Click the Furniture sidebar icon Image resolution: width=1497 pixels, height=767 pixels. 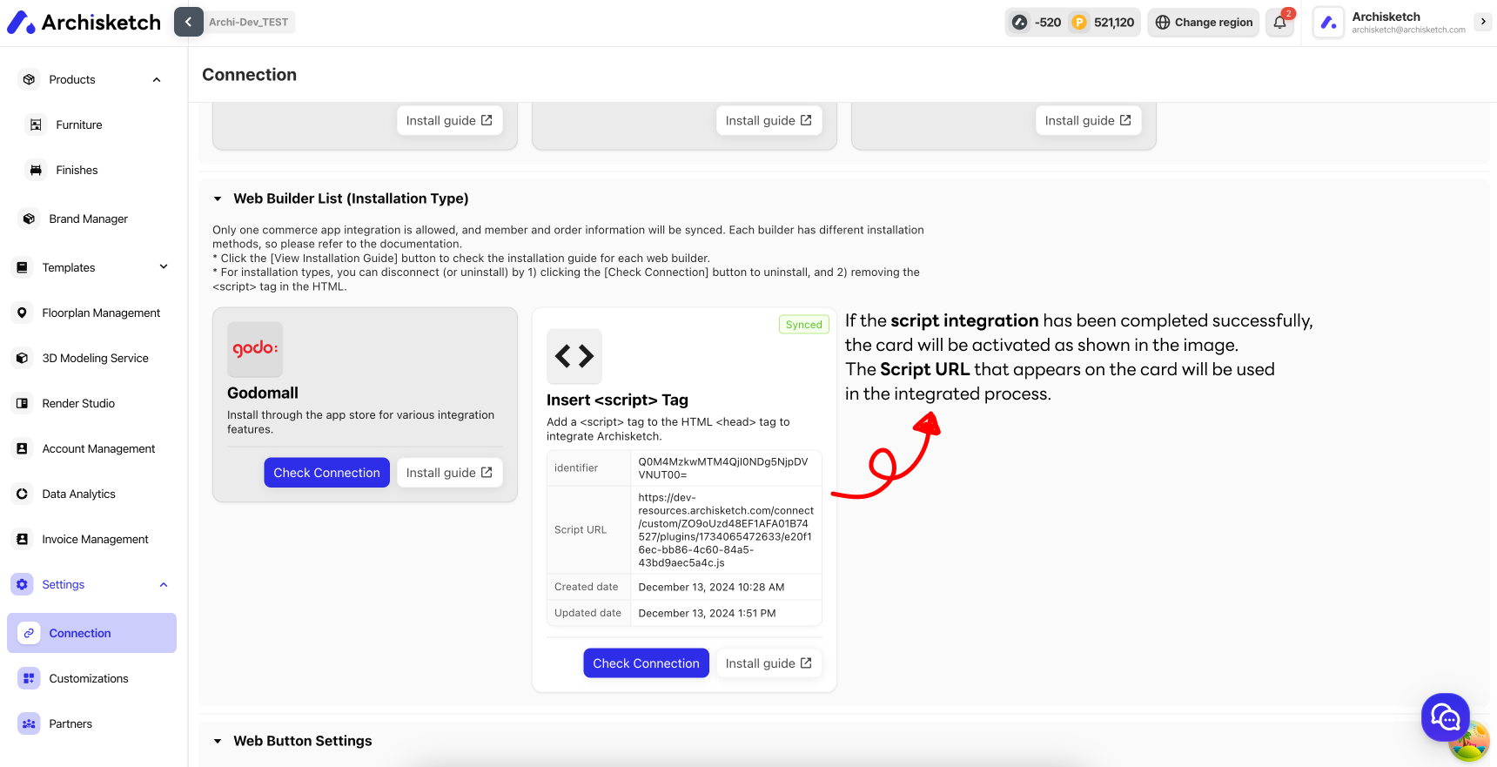[36, 124]
